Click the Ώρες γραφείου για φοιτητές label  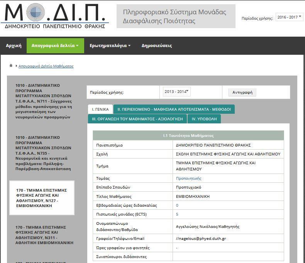tap(123, 248)
